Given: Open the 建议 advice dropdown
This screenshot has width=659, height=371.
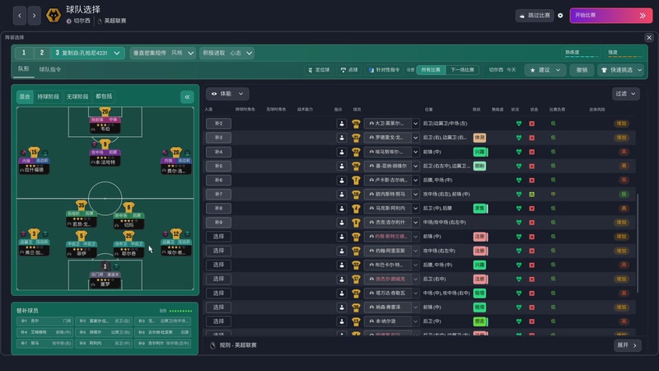Looking at the screenshot, I should [x=545, y=70].
